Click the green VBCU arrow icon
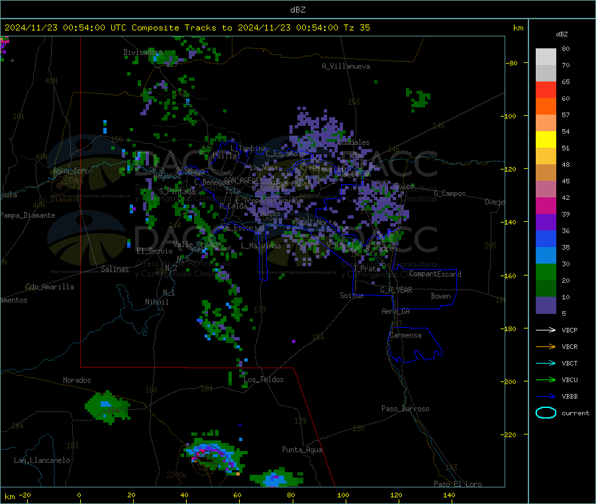 point(546,379)
